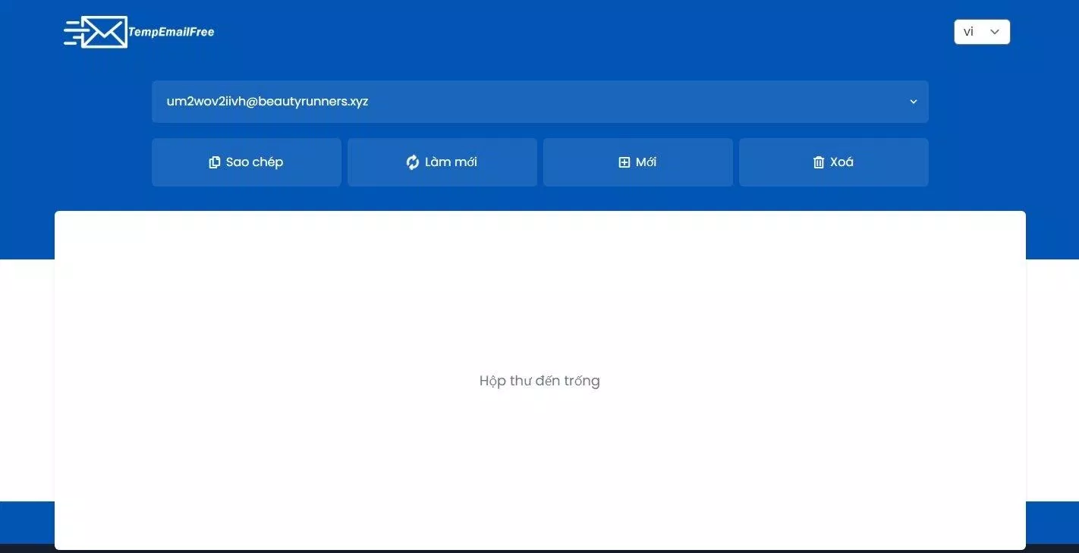This screenshot has width=1079, height=553.
Task: Generate a new address with Mới
Action: click(637, 162)
